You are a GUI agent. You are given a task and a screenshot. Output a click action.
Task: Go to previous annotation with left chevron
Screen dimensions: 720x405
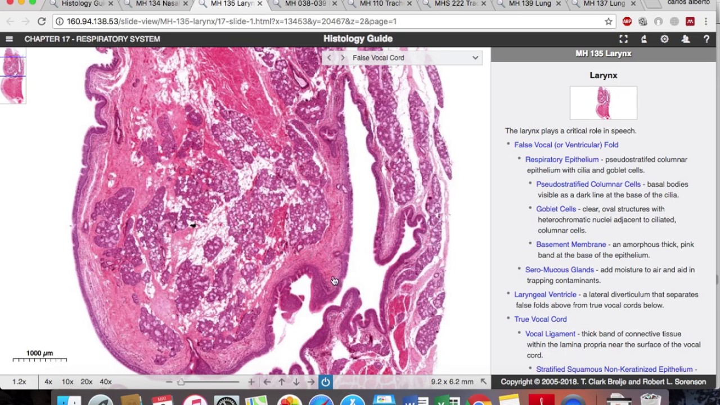[329, 58]
